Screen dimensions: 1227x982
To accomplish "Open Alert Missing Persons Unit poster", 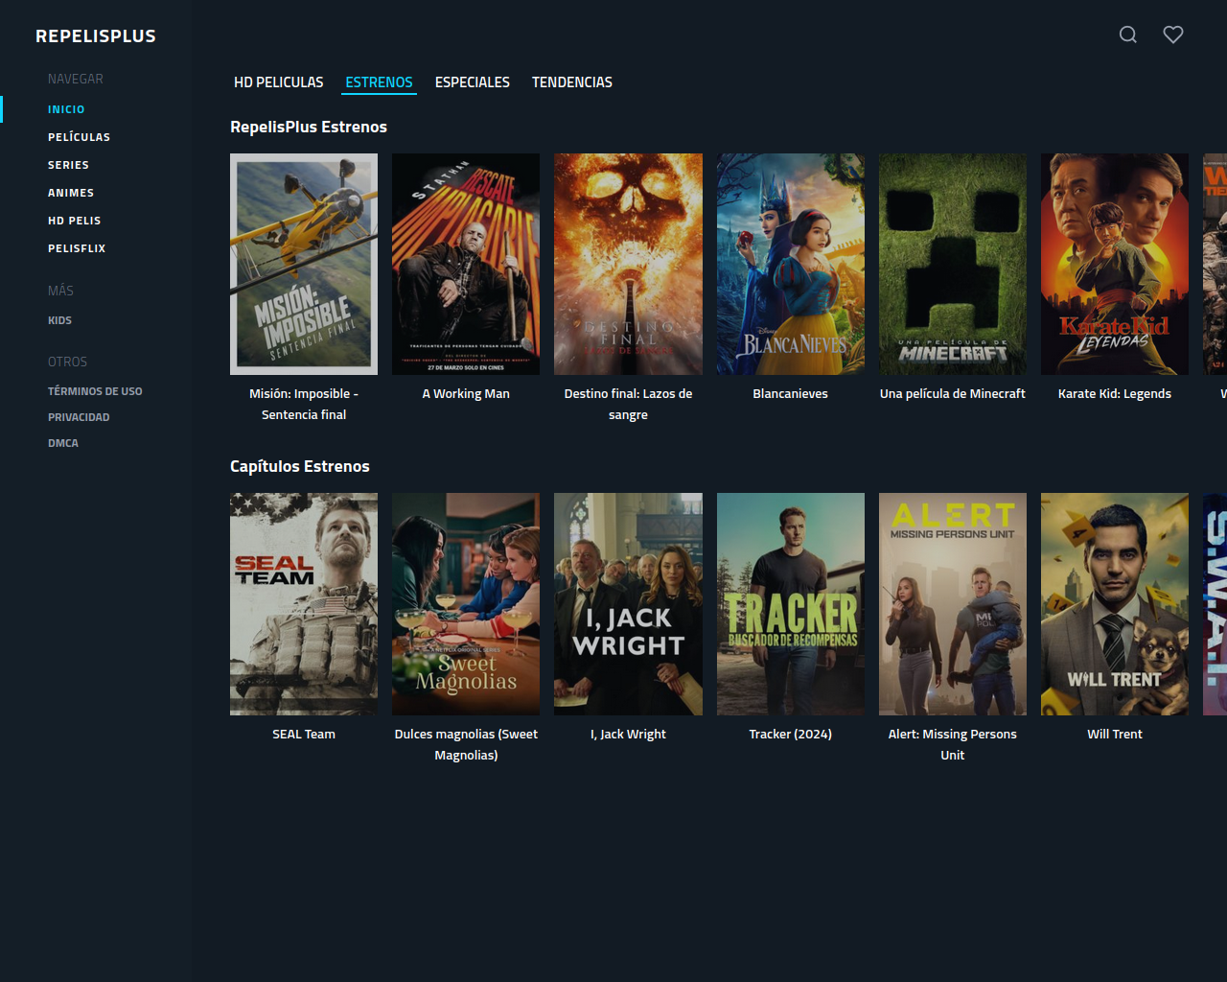I will click(x=953, y=604).
